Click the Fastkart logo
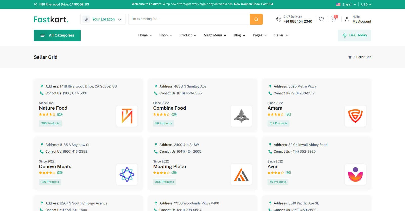 pyautogui.click(x=51, y=19)
